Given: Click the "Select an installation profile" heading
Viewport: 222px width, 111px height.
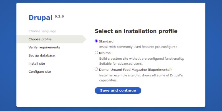Looking at the screenshot, I should (x=136, y=31).
